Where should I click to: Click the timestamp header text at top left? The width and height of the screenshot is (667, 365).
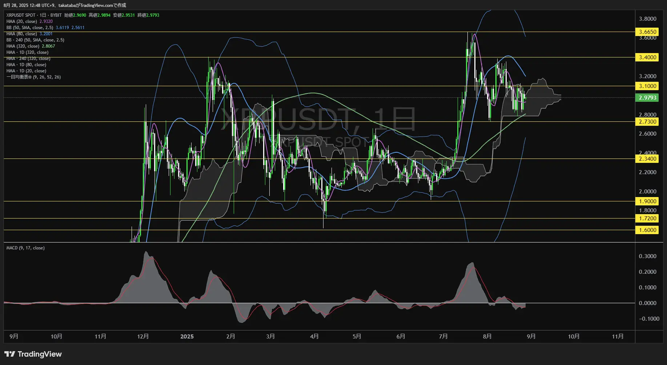tap(65, 5)
